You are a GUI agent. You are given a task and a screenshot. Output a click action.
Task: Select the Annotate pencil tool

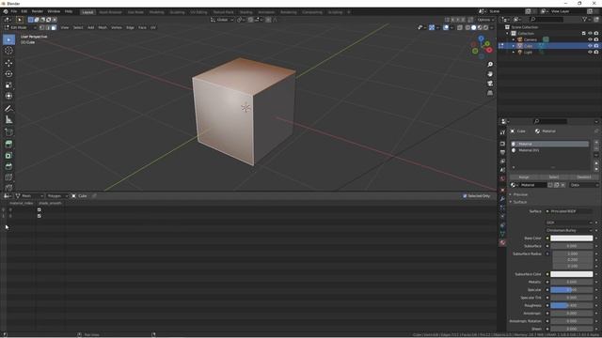(8, 109)
